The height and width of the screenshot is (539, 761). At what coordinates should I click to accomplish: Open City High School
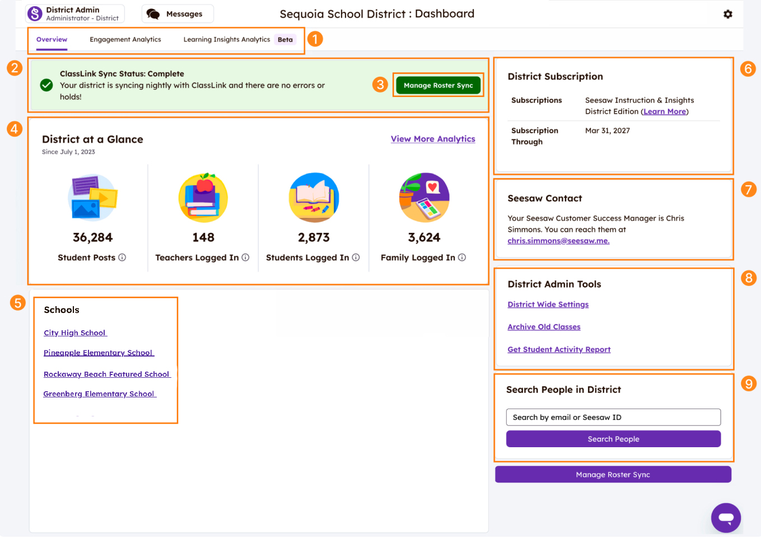[75, 332]
